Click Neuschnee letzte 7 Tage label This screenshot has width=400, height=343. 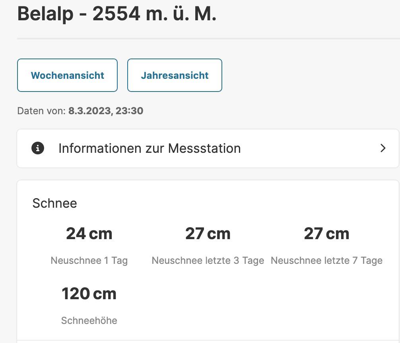pos(326,261)
